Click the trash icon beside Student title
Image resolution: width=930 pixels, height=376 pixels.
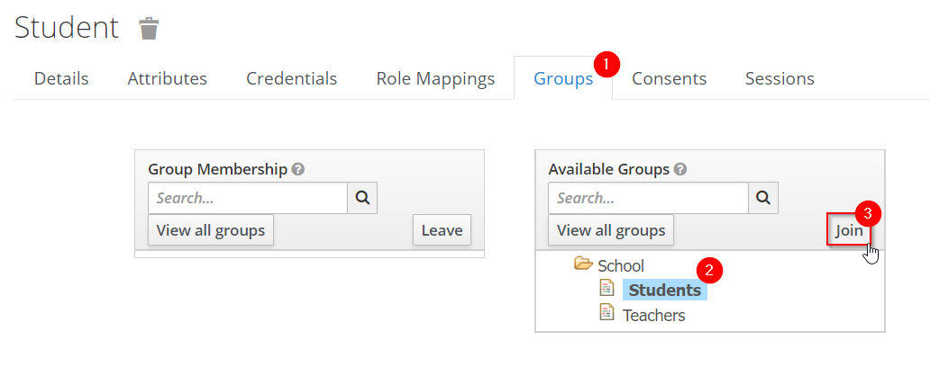149,29
